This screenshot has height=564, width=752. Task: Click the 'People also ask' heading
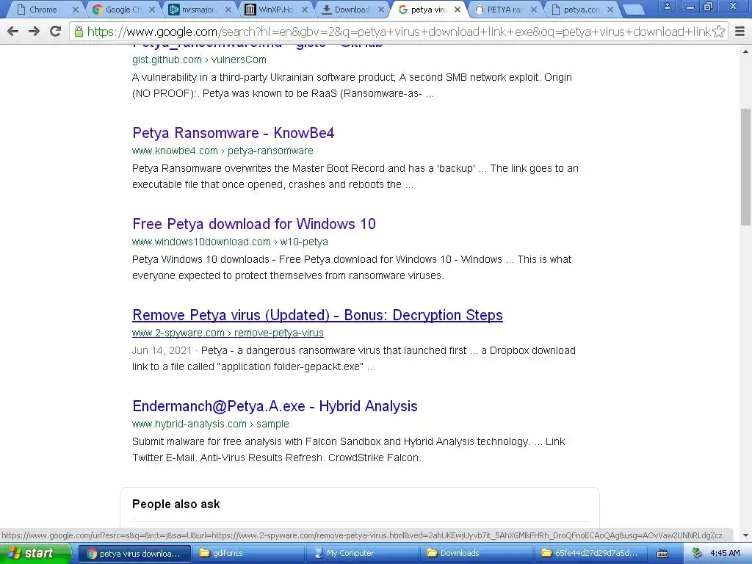tap(176, 504)
